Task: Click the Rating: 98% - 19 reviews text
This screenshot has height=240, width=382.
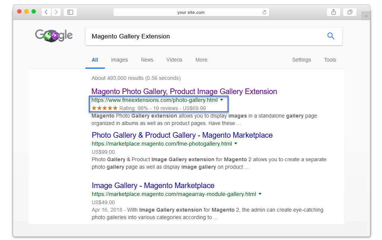Action: coord(148,108)
